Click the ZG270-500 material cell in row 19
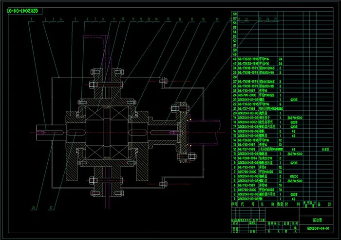Image resolution: width=341 pixels, height=240 pixels. [295, 118]
